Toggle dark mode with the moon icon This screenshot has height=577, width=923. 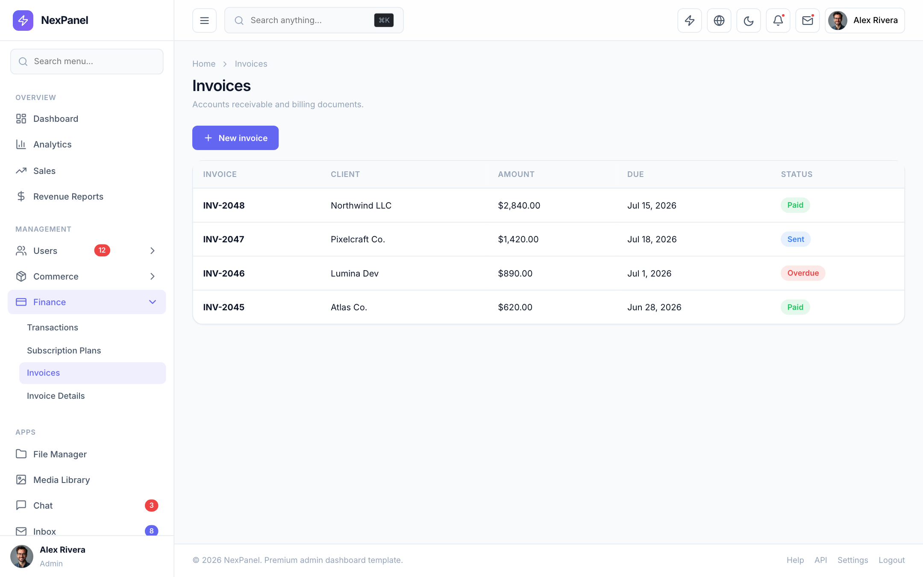coord(749,21)
